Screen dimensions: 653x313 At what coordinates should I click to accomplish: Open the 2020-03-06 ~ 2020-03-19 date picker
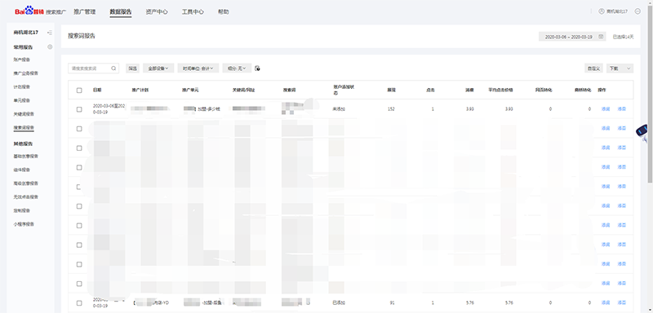[x=572, y=37]
